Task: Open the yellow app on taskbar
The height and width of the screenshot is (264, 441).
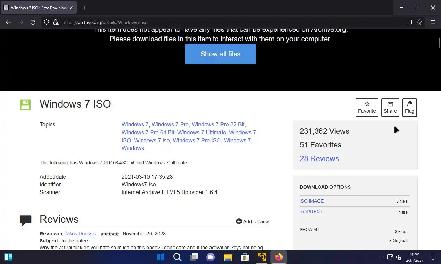Action: click(262, 257)
